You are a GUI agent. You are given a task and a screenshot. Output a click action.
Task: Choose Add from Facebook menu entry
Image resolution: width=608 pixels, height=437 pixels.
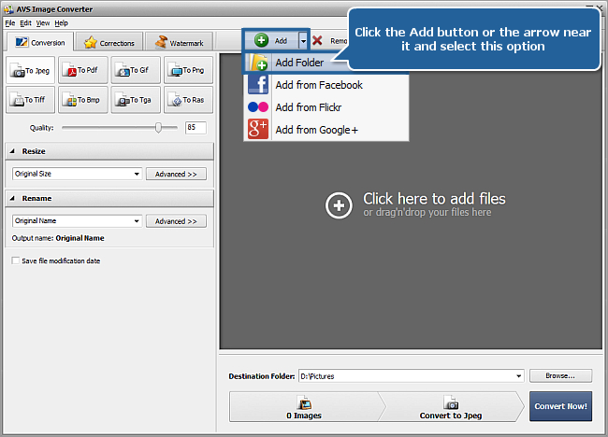(326, 85)
